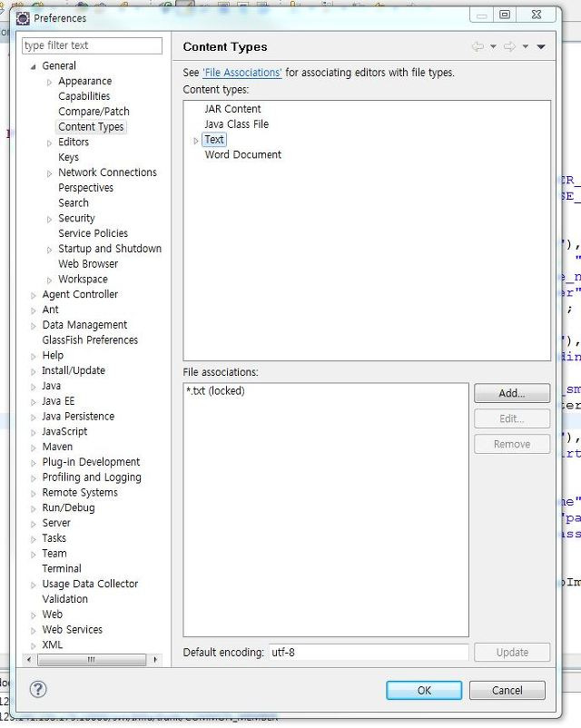Expand the Maven preferences node
Viewport: 581px width, 728px height.
click(x=33, y=448)
